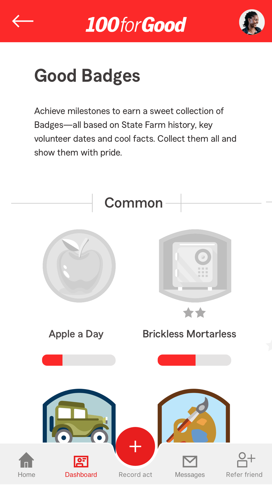Tap the Good Badges page title
This screenshot has width=272, height=485.
[x=87, y=76]
